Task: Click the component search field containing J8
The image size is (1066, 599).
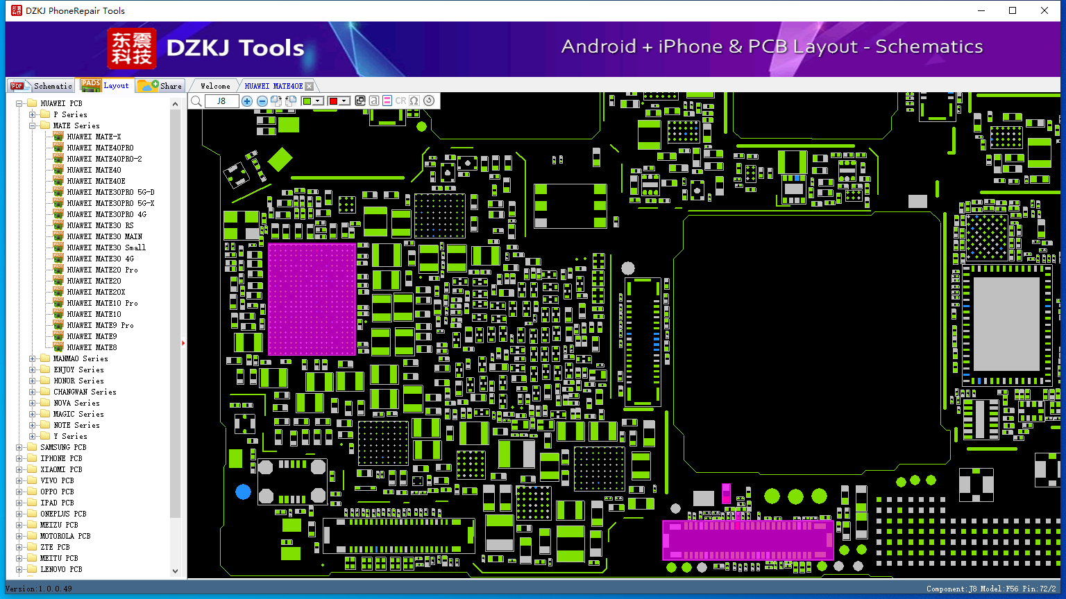Action: click(221, 101)
